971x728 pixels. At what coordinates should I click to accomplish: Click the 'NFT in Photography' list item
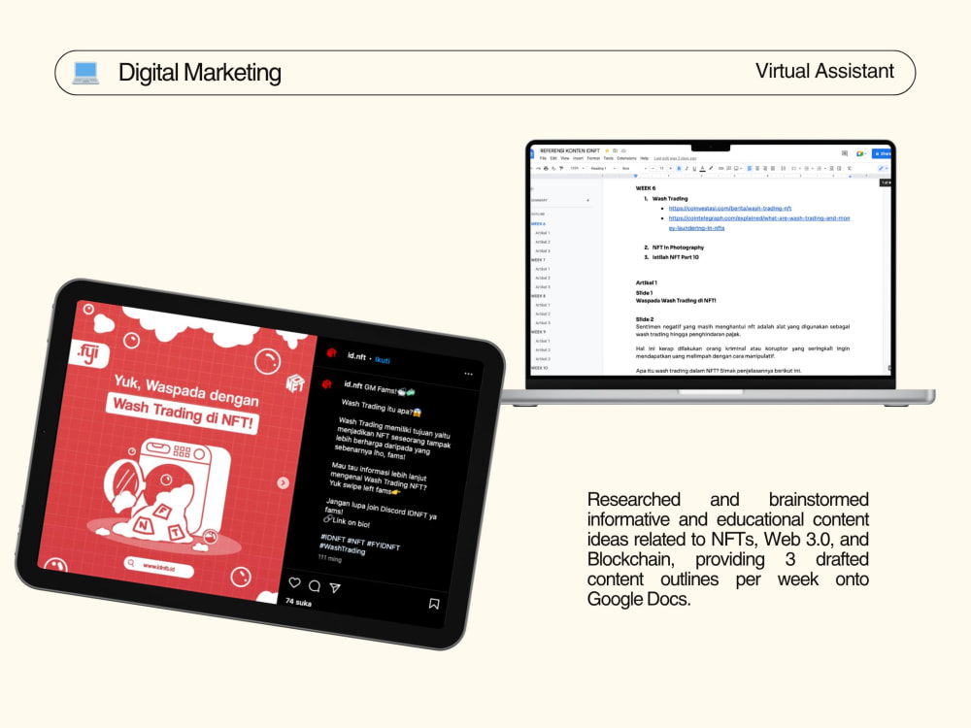pos(678,248)
